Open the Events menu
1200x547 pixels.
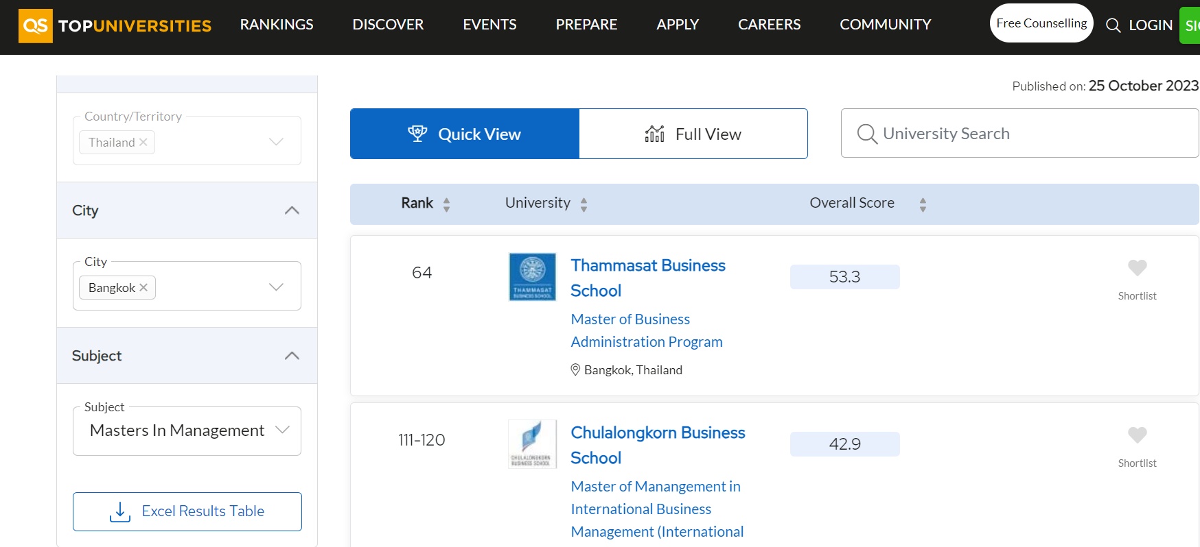489,25
